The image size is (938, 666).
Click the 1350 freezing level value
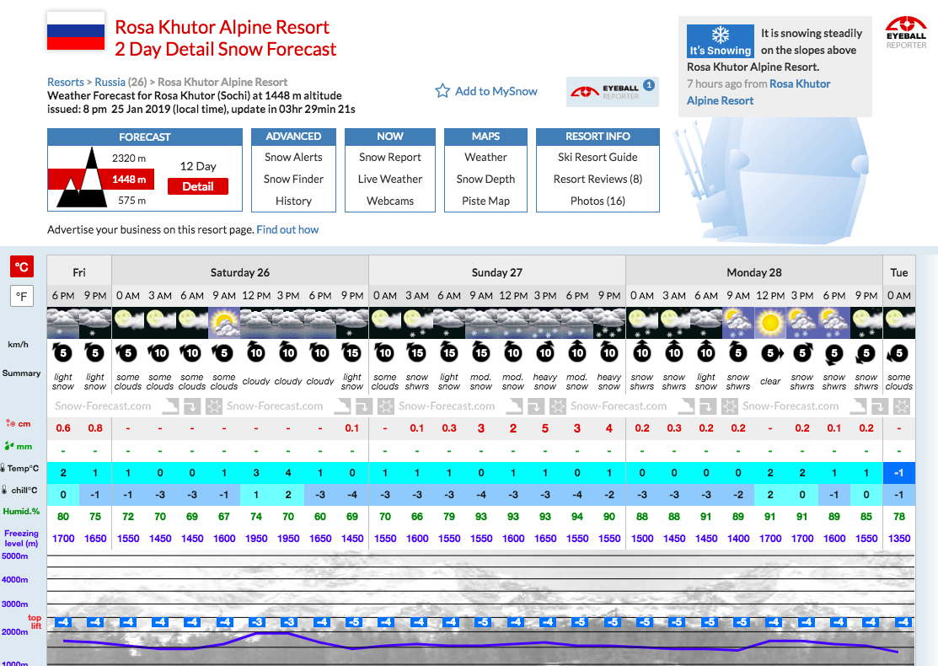click(x=899, y=539)
